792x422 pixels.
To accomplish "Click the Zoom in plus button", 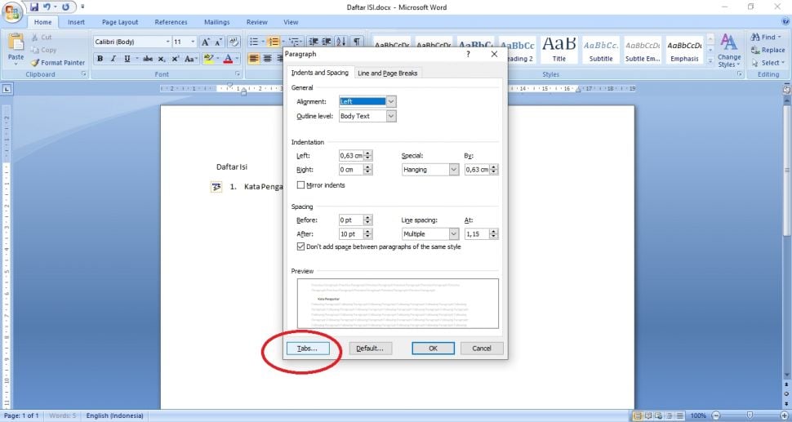I will click(784, 415).
